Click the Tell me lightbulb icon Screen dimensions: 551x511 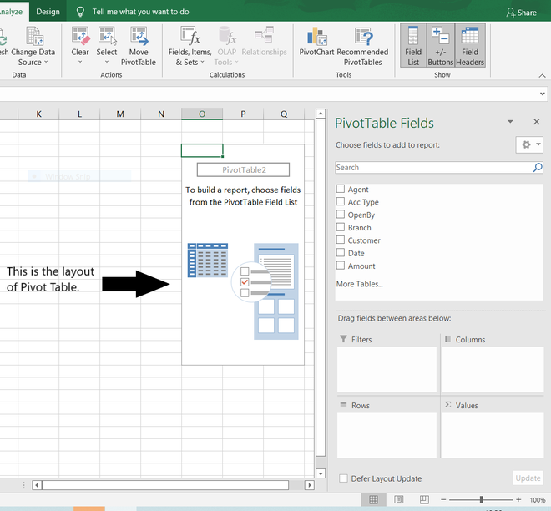pyautogui.click(x=80, y=12)
